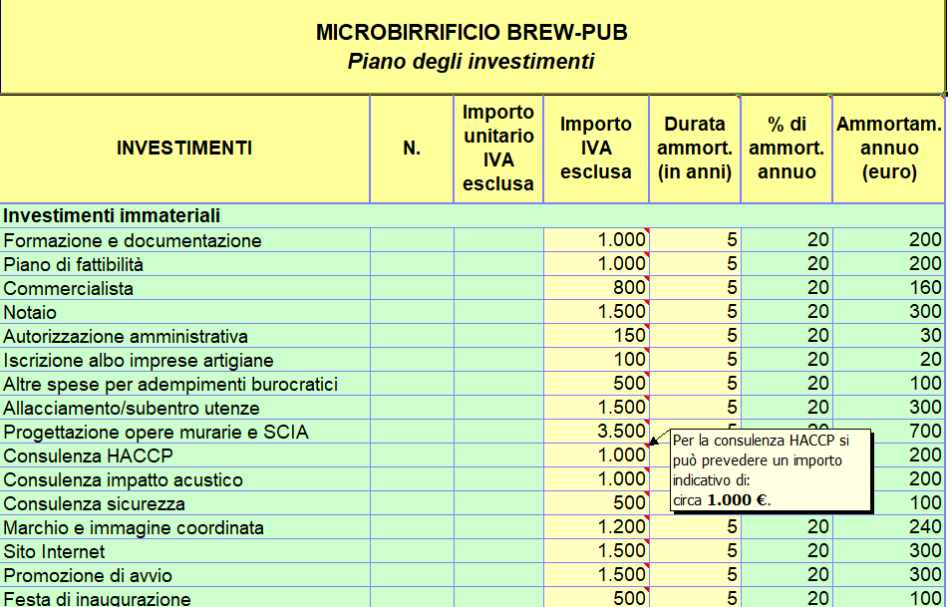950x607 pixels.
Task: Select the Investimenti immateriali section row
Action: 472,215
